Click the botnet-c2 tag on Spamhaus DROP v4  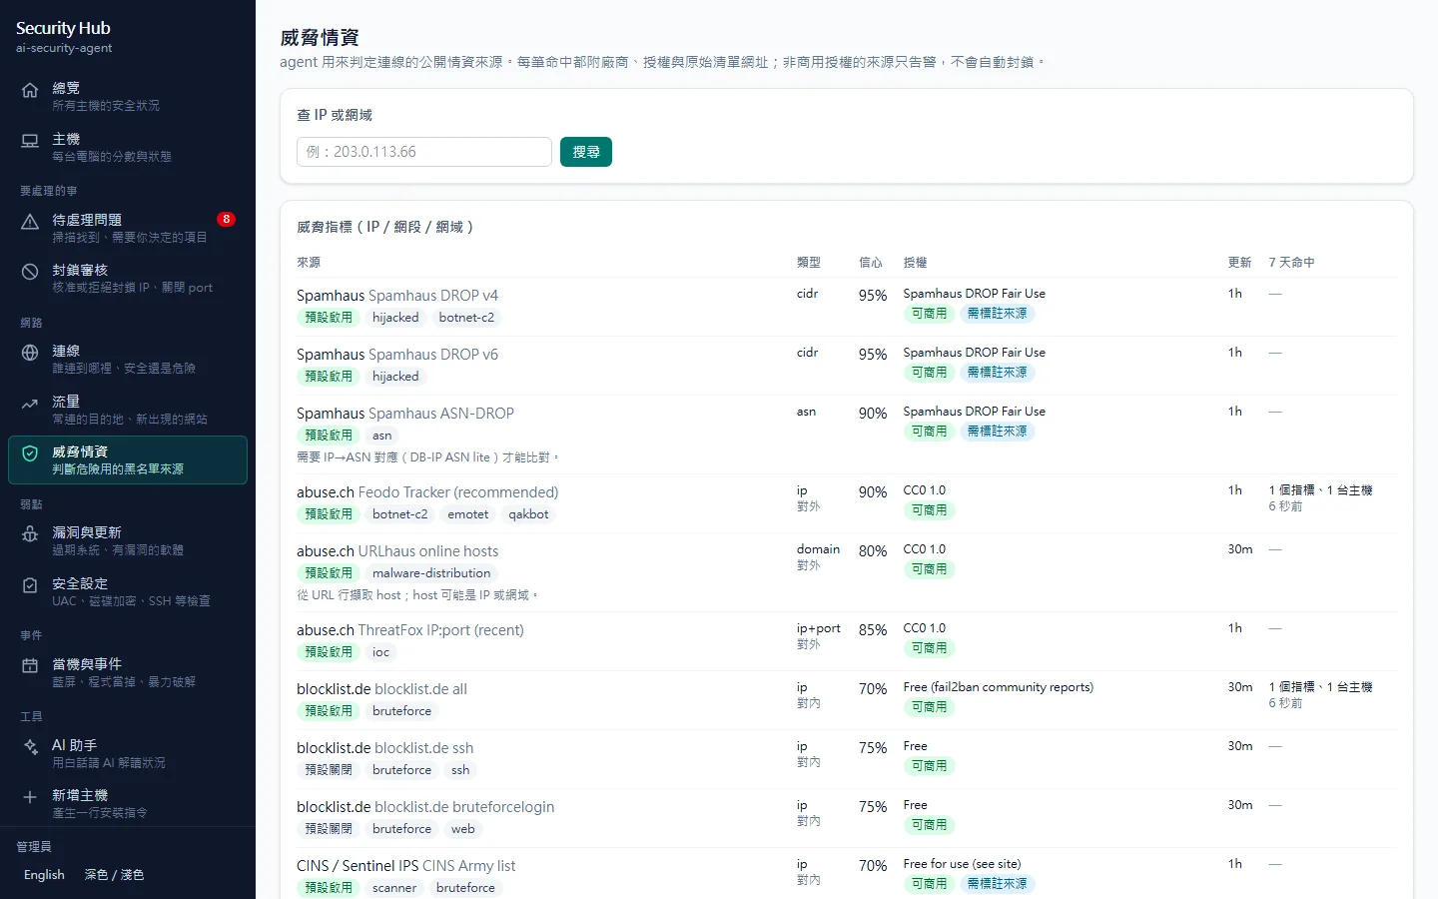point(466,318)
